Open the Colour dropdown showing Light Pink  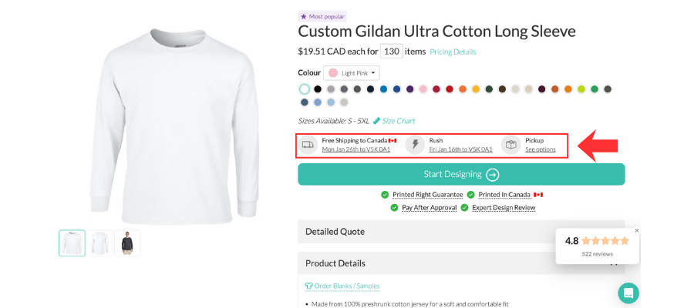coord(352,73)
